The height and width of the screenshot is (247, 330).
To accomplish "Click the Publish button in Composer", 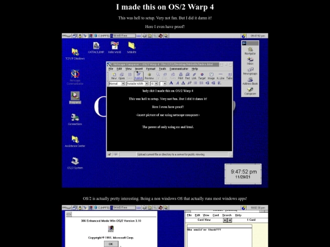I will point(138,76).
